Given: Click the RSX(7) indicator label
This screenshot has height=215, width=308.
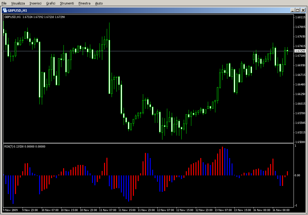Looking at the screenshot, I should tap(25, 146).
